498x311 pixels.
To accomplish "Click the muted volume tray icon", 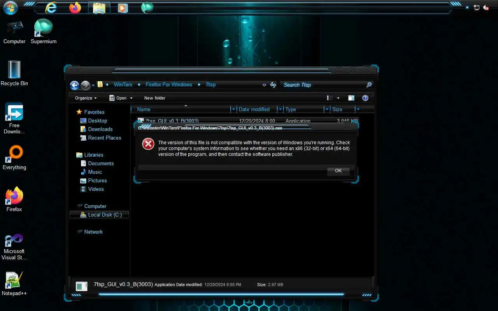I will [x=486, y=7].
